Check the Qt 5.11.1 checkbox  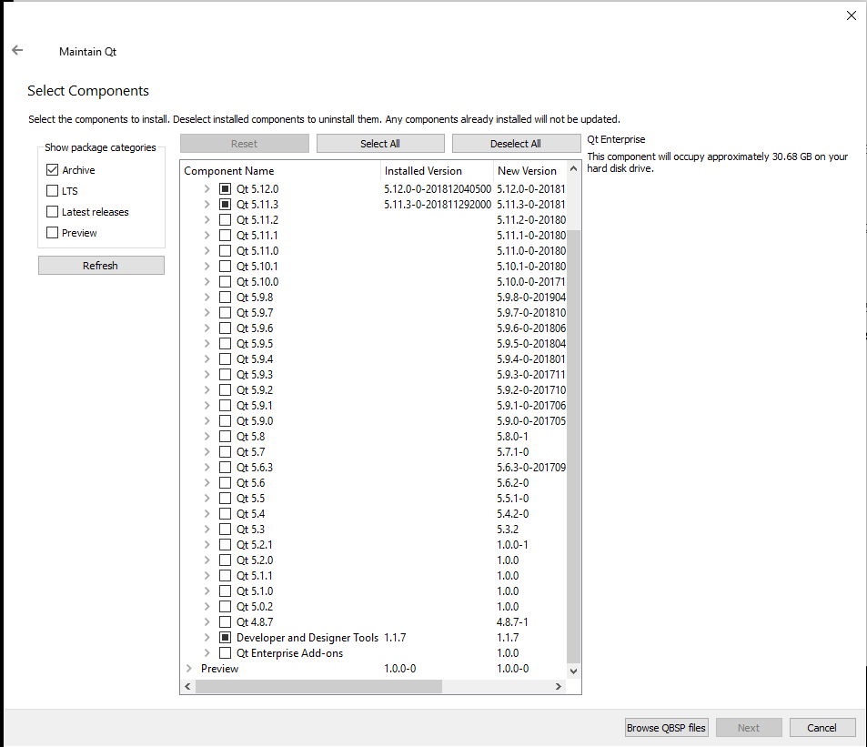coord(225,236)
